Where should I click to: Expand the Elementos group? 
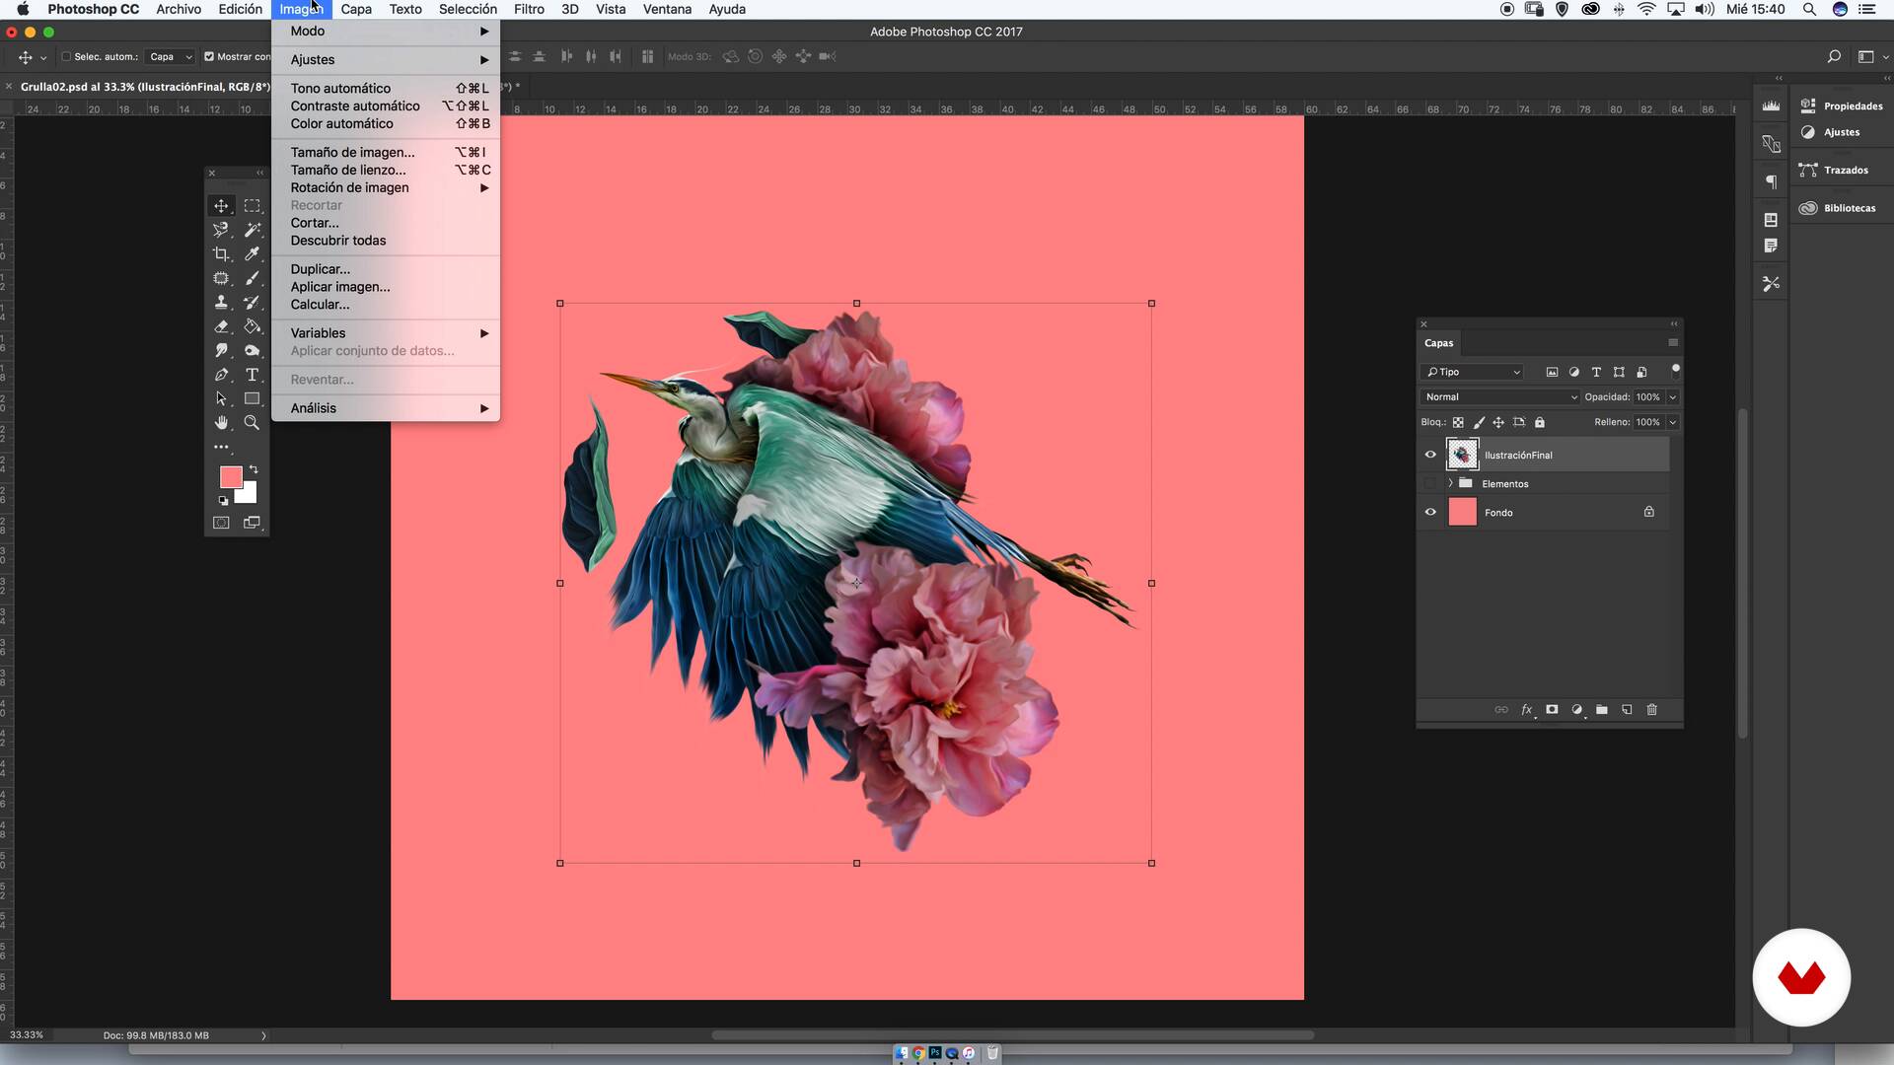(x=1451, y=484)
